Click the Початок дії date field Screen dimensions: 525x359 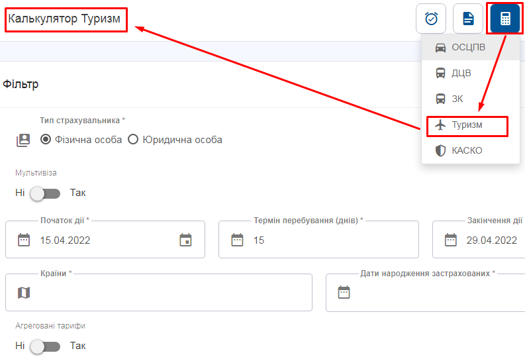(105, 240)
